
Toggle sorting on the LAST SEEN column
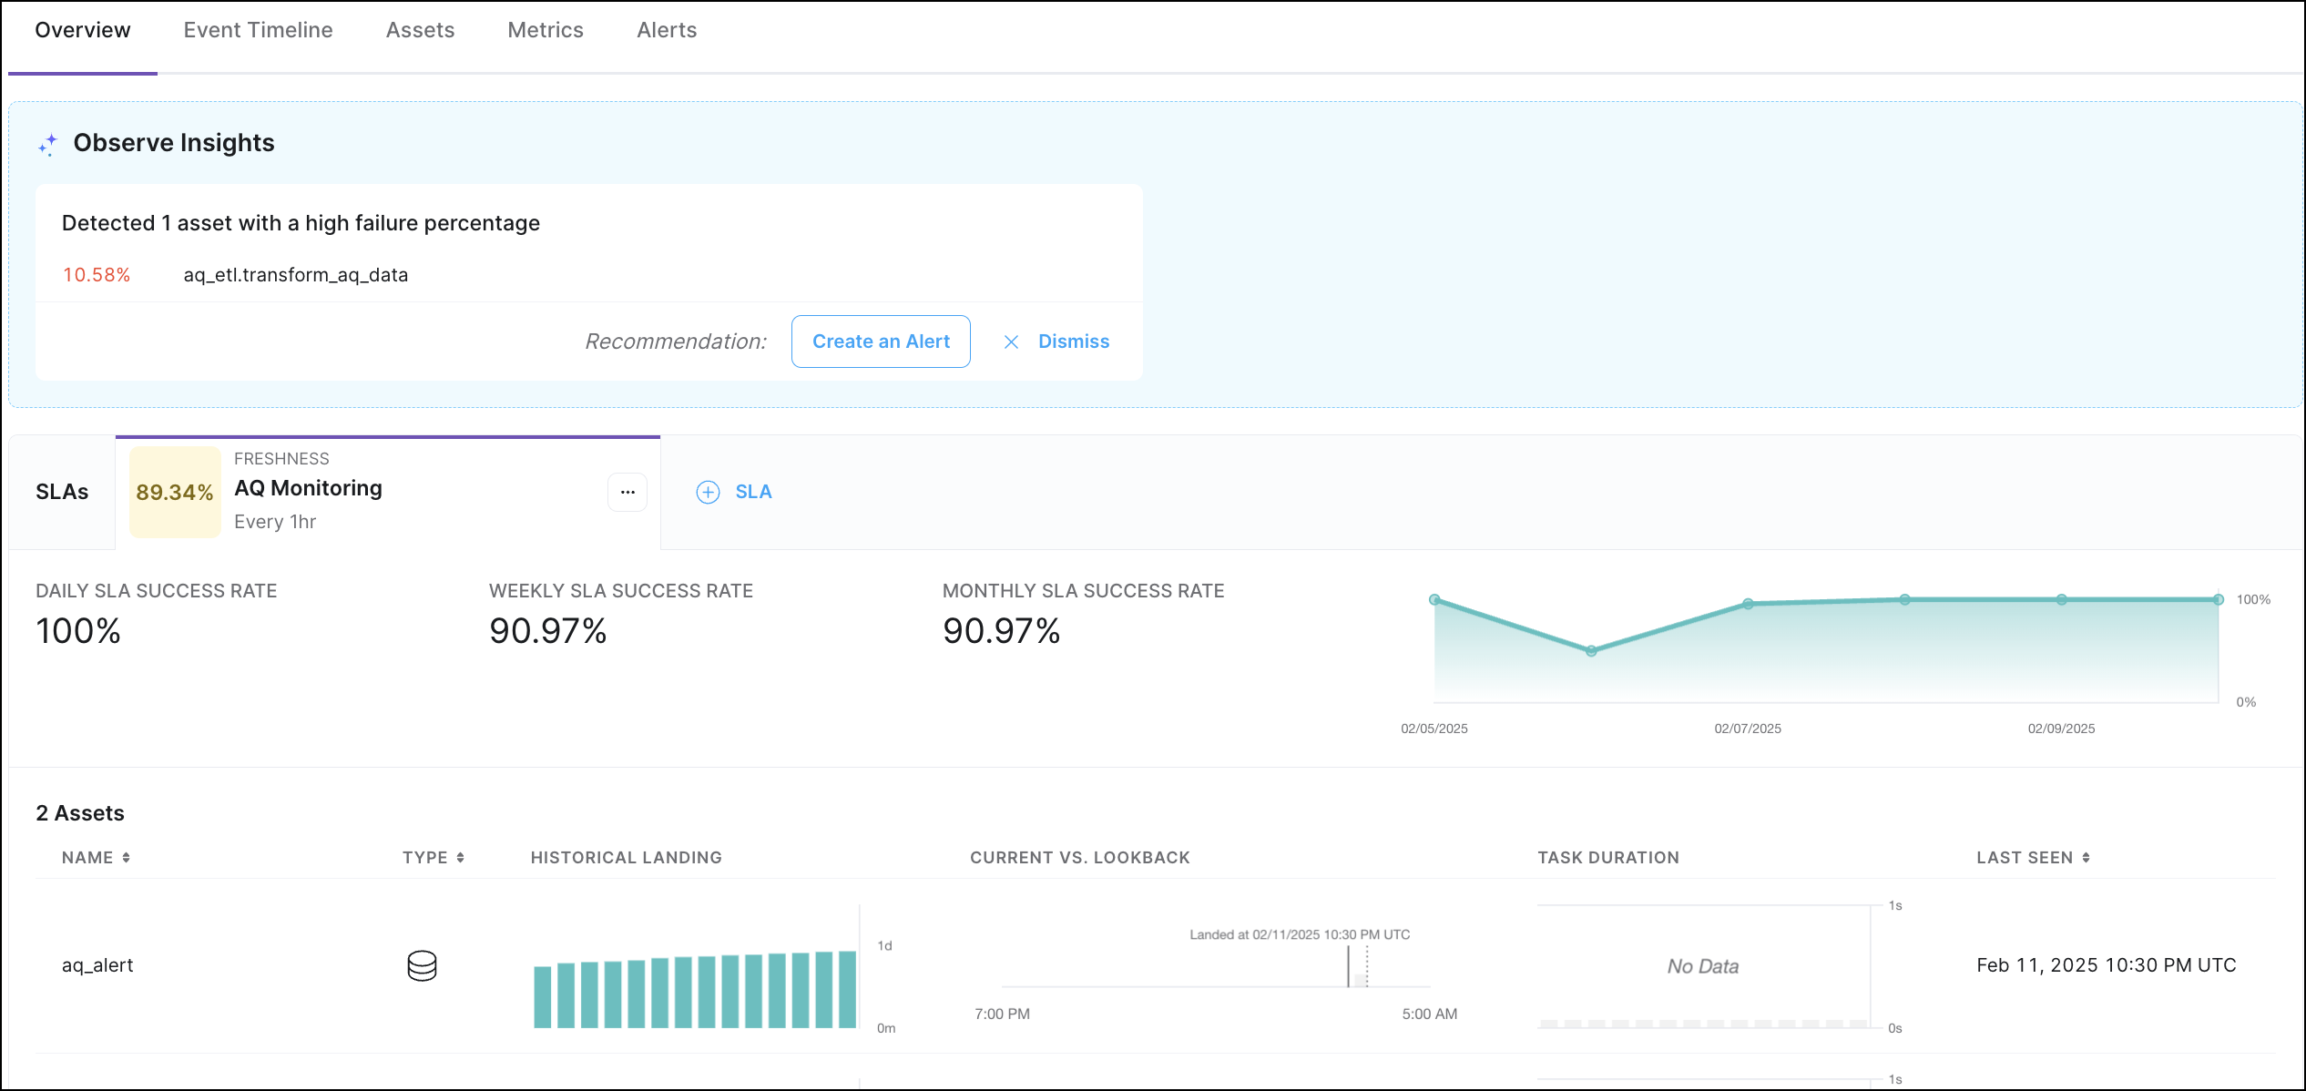(2087, 857)
